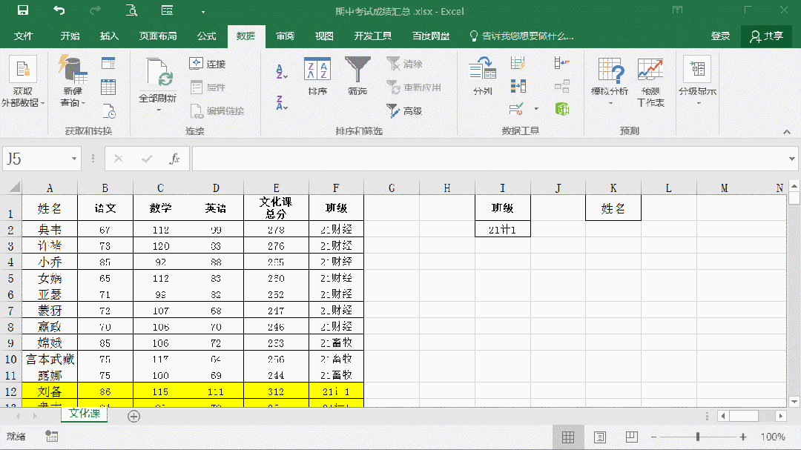This screenshot has width=801, height=450.
Task: Open the 文化课 sheet tab
Action: [x=85, y=413]
